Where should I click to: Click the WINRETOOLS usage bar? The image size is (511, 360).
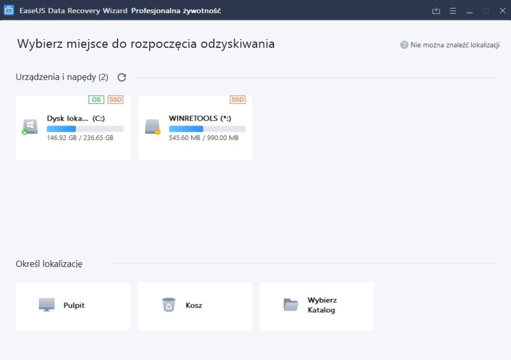click(207, 129)
